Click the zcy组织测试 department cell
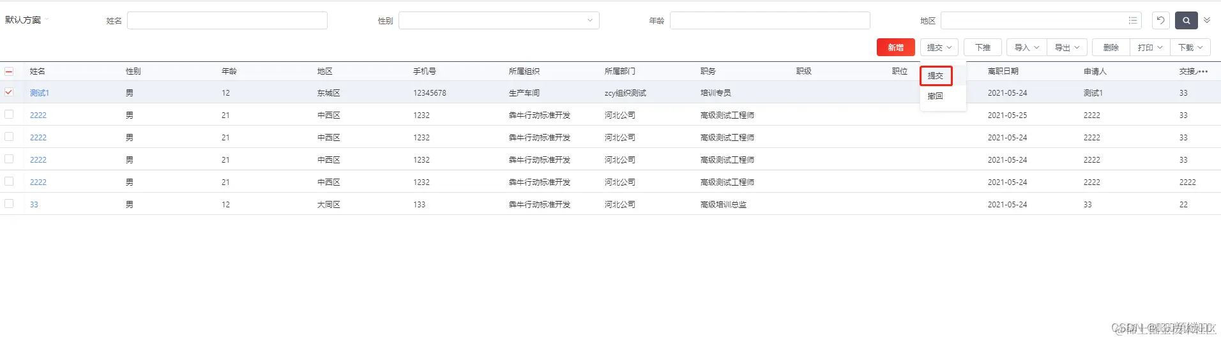Screen dimensions: 1221x340 tap(625, 93)
